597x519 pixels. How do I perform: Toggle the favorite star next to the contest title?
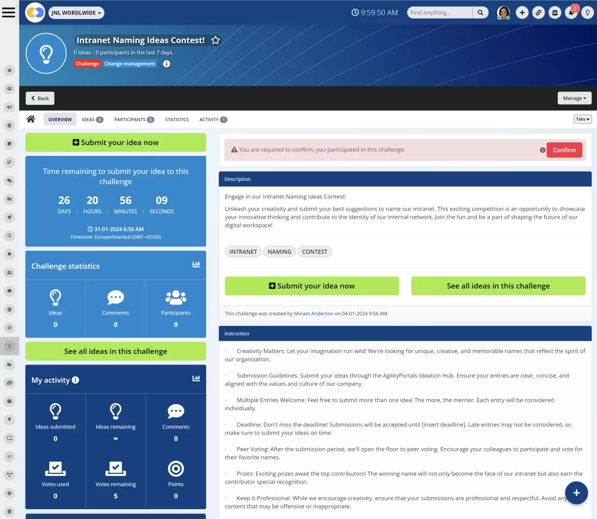[x=215, y=40]
